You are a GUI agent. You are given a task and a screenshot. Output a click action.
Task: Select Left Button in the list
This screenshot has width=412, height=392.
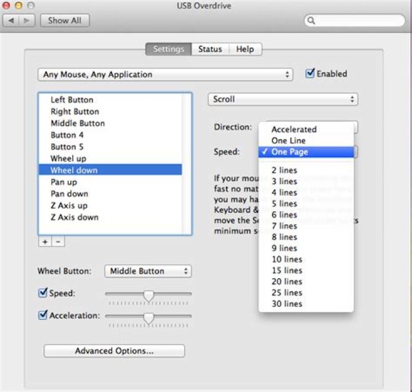110,100
